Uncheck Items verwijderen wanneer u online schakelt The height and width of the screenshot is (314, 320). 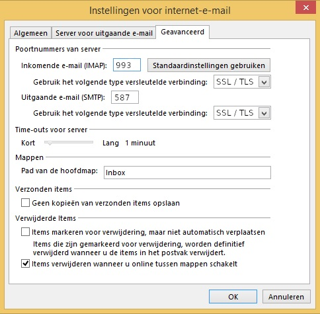coord(25,264)
